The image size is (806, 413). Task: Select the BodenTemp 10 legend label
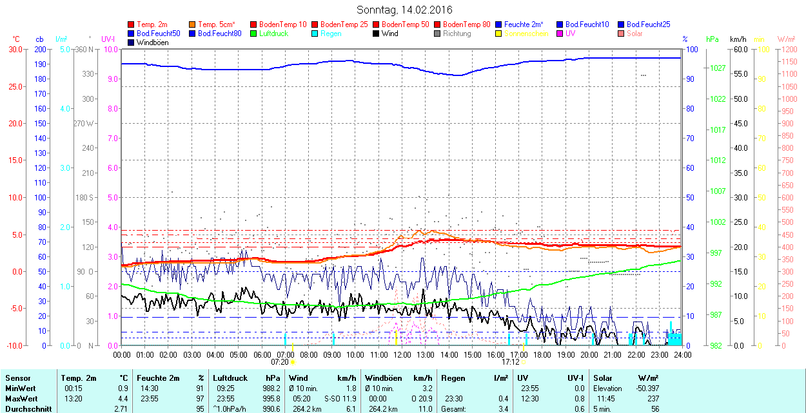click(x=282, y=24)
